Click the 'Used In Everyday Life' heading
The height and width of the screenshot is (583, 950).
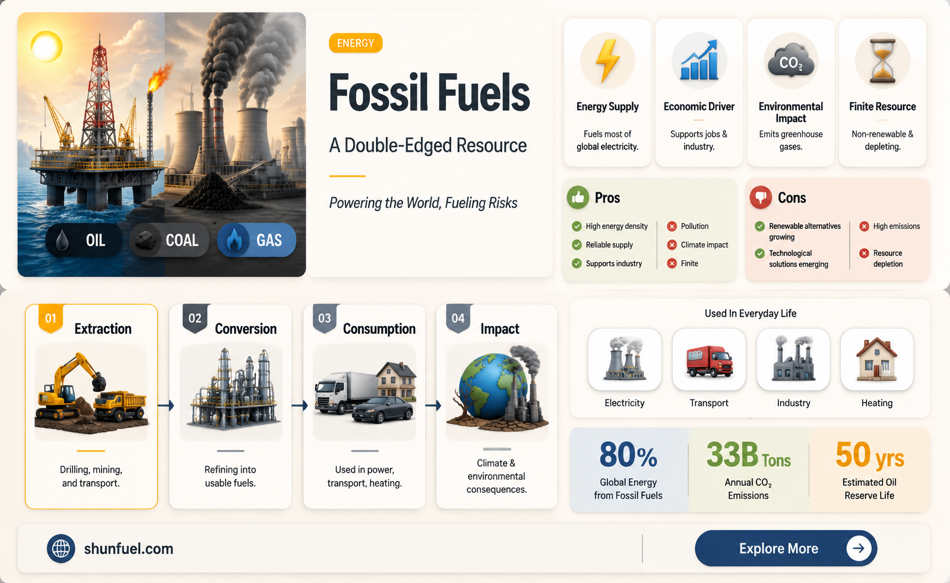pyautogui.click(x=750, y=313)
